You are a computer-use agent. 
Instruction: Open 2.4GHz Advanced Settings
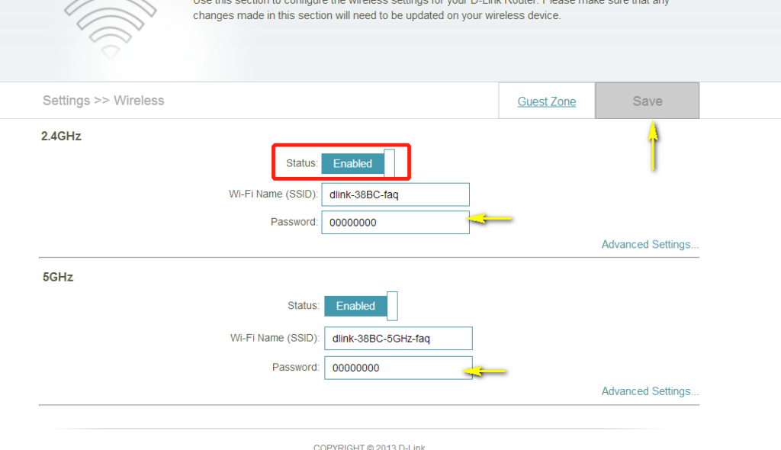click(650, 244)
